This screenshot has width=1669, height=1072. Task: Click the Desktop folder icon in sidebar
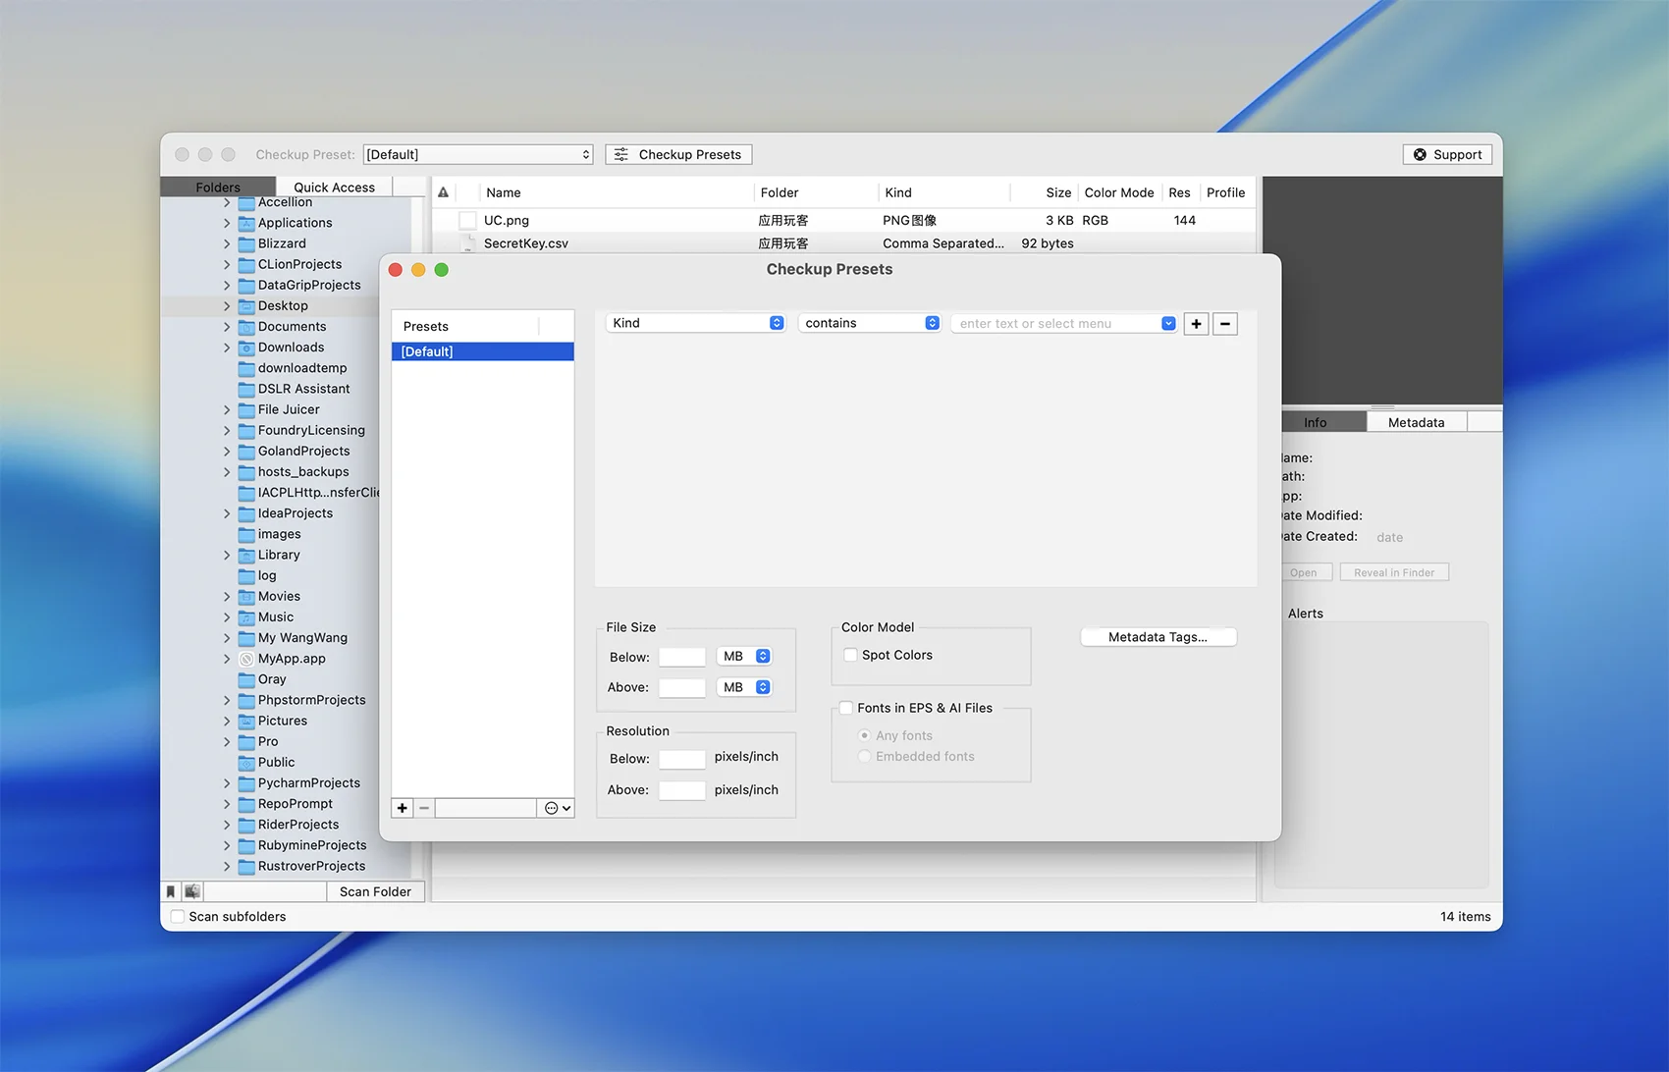246,306
